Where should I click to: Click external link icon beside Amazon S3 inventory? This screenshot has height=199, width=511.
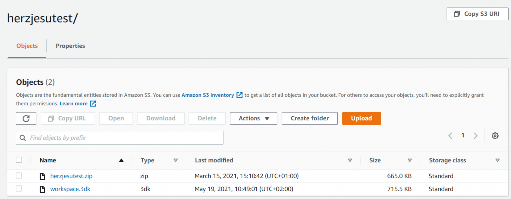(x=239, y=95)
